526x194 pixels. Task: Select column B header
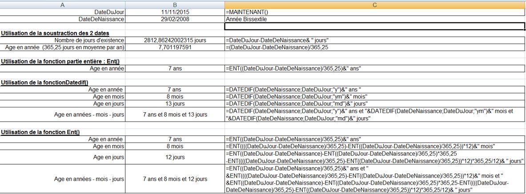[x=175, y=5]
